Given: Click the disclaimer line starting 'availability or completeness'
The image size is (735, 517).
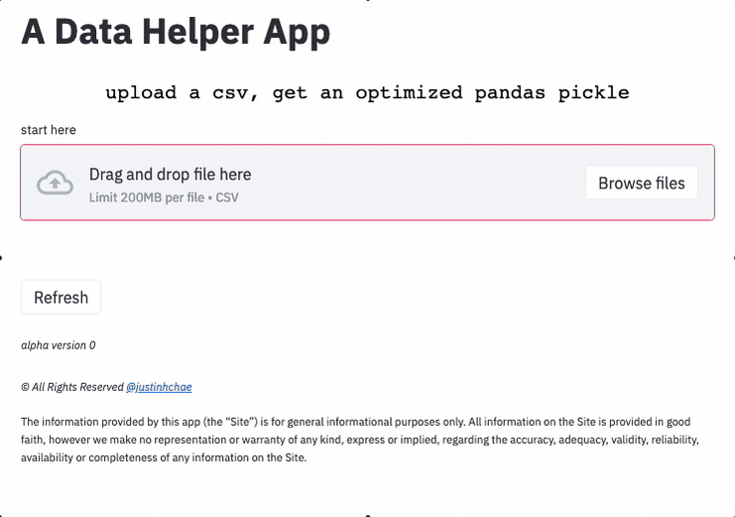Looking at the screenshot, I should pyautogui.click(x=164, y=457).
